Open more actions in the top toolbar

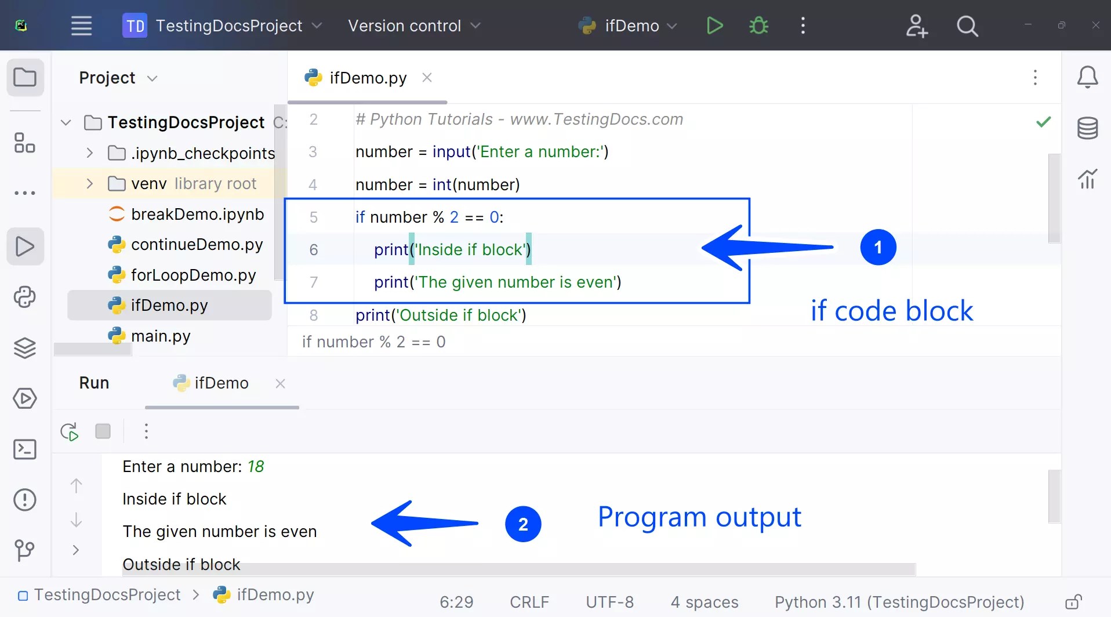click(x=803, y=26)
